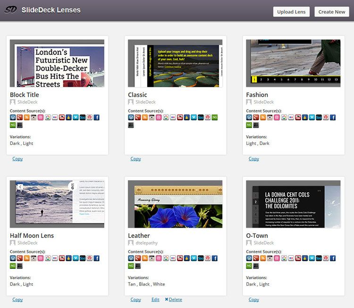
Task: Click the Facebook icon in Fashion card
Action: click(333, 117)
